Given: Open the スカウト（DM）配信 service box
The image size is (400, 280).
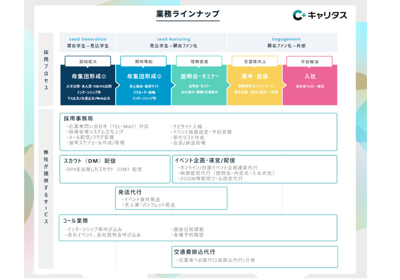Looking at the screenshot, I should [115, 169].
